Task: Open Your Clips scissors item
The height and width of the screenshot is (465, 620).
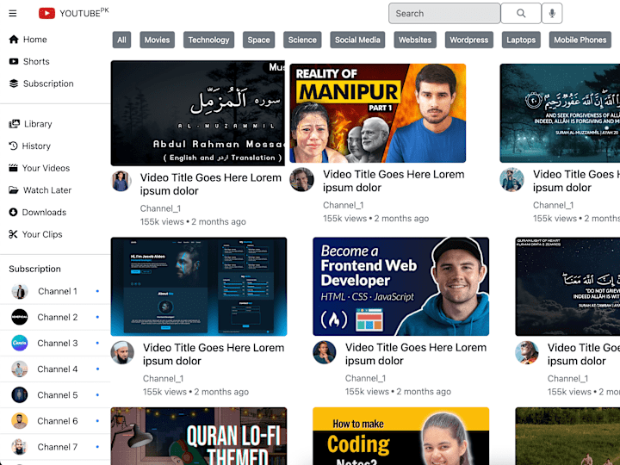Action: [x=35, y=234]
